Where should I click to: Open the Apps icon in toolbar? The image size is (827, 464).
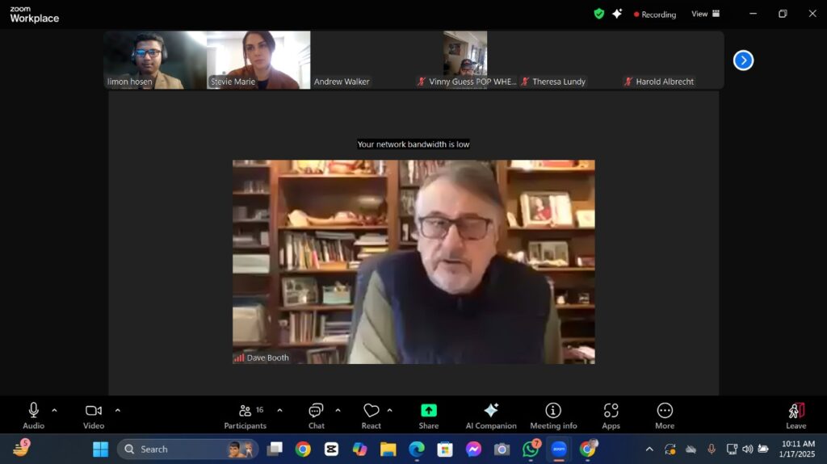click(611, 416)
